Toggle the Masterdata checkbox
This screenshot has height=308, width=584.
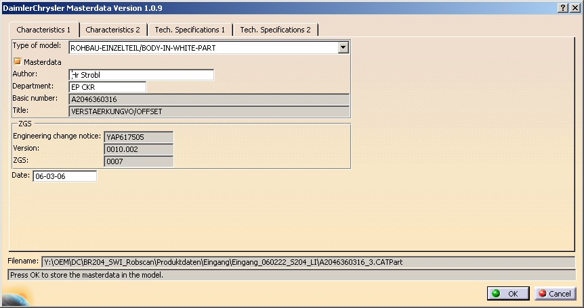pyautogui.click(x=18, y=61)
